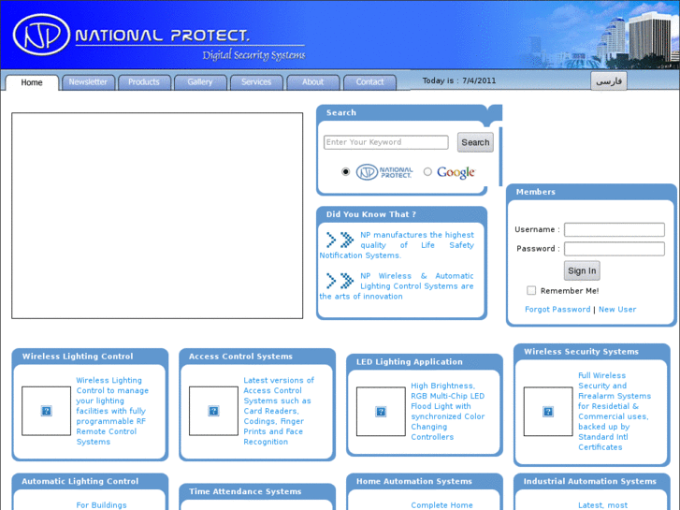Viewport: 680px width, 510px height.
Task: Select the National Protect search radio button
Action: (345, 172)
